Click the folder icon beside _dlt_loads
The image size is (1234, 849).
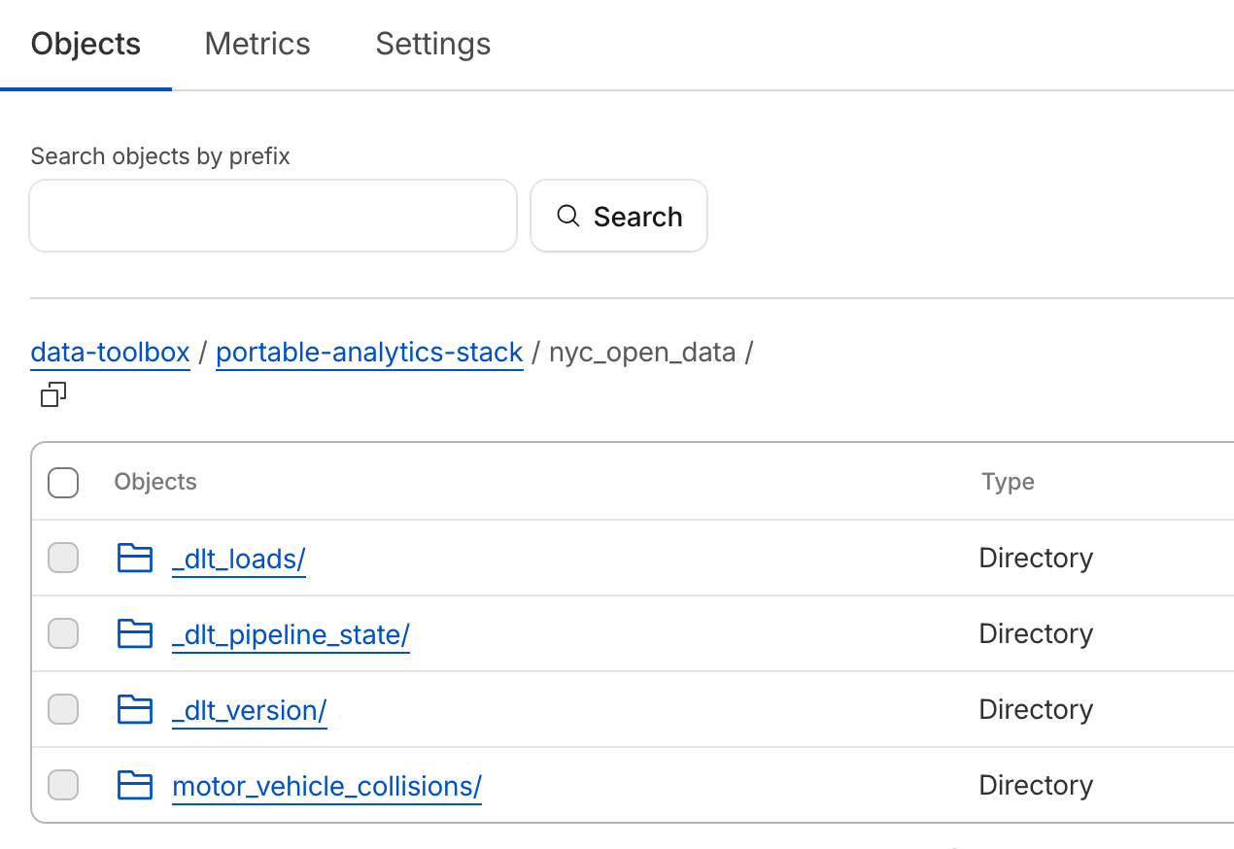[x=135, y=558]
